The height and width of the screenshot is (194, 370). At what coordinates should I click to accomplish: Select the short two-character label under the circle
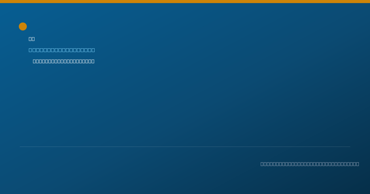[32, 39]
